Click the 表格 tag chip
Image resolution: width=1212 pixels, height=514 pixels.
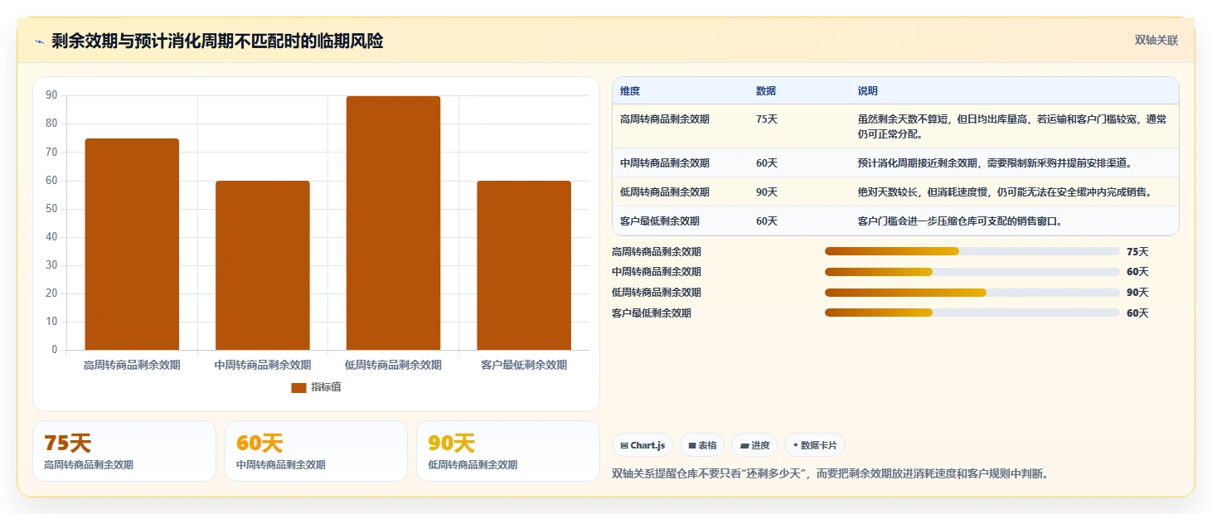[702, 445]
